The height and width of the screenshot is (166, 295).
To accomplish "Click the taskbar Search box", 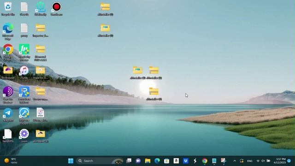I will pos(100,161).
